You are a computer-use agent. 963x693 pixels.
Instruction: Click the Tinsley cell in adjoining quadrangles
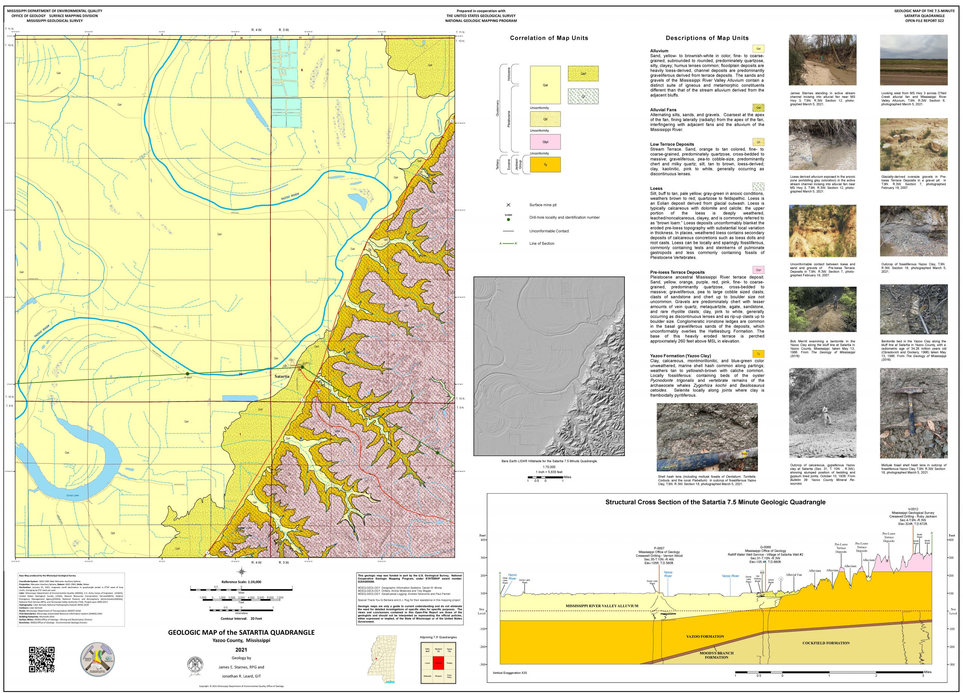[449, 663]
